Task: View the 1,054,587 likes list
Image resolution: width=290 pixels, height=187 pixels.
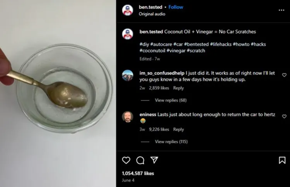Action: coord(138,173)
